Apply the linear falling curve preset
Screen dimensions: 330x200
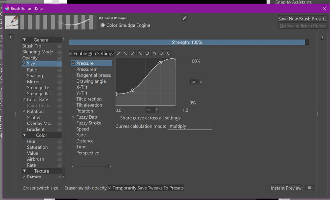pos(126,53)
